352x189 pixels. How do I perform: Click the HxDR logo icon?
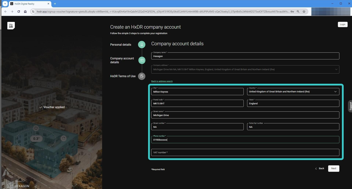tap(11, 26)
